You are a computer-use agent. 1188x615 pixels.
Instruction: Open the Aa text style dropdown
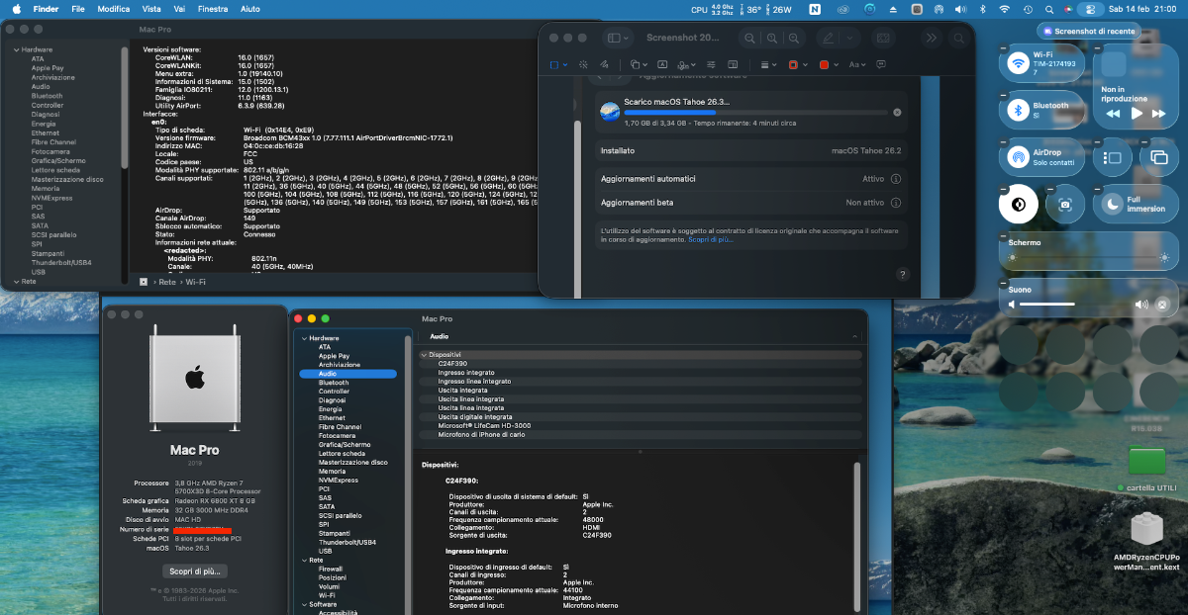pos(857,64)
